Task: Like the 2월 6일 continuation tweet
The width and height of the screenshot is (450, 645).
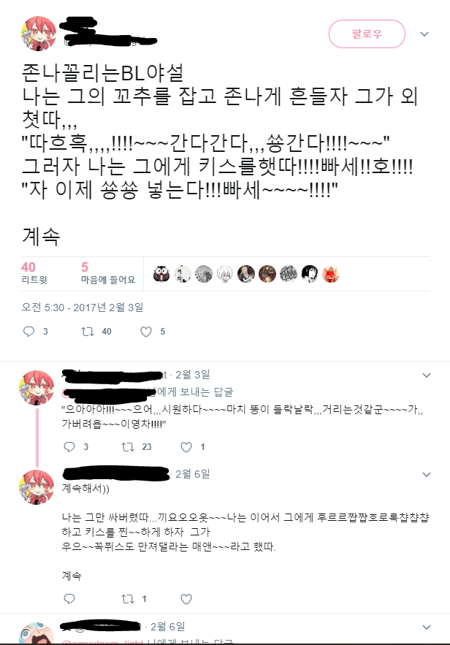Action: click(186, 599)
